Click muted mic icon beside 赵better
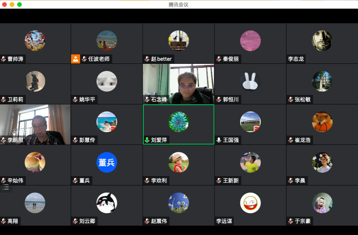 click(147, 59)
